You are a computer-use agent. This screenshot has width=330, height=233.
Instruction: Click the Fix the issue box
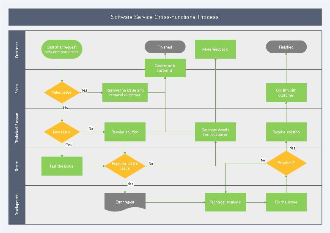click(286, 202)
